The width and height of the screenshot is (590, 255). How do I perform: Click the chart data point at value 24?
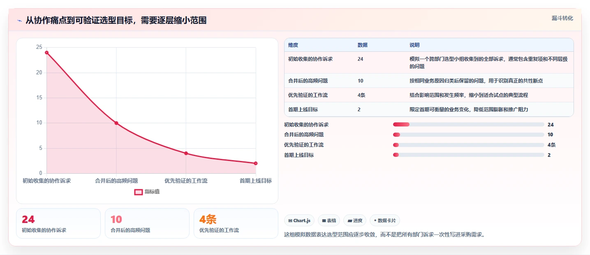[47, 53]
